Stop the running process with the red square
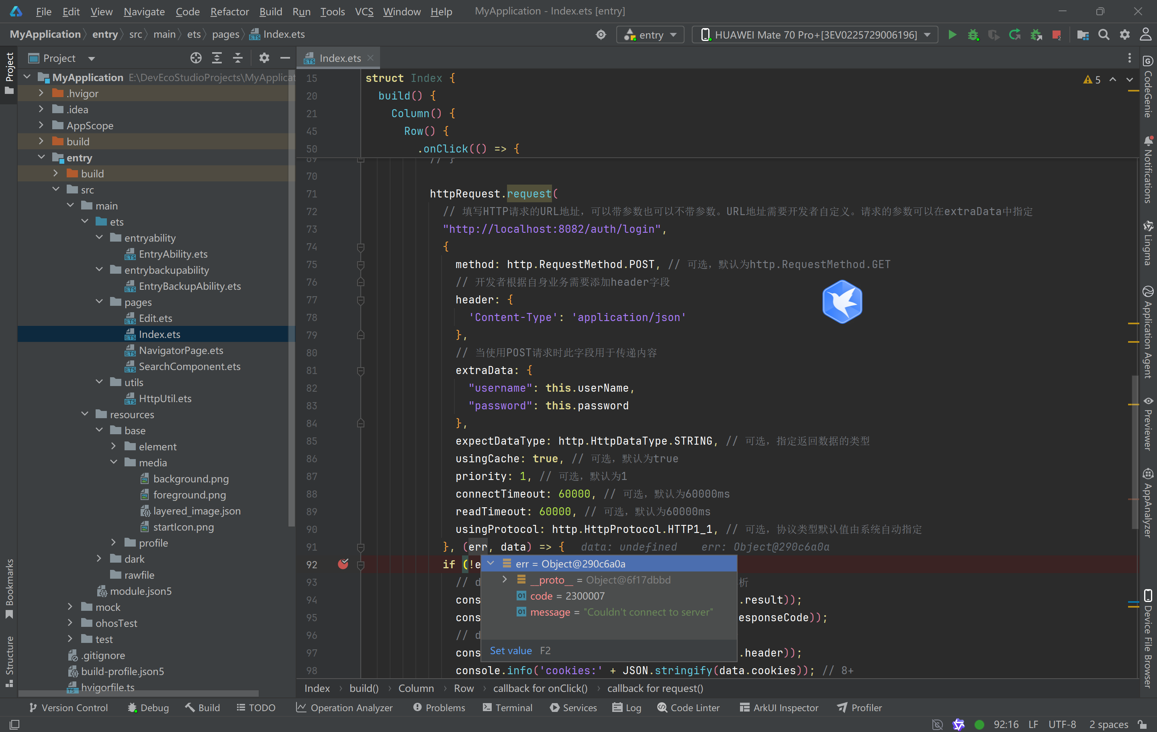The height and width of the screenshot is (732, 1157). [1056, 35]
